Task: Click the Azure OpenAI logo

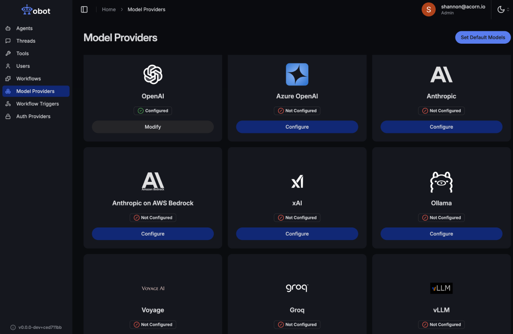Action: pyautogui.click(x=297, y=74)
